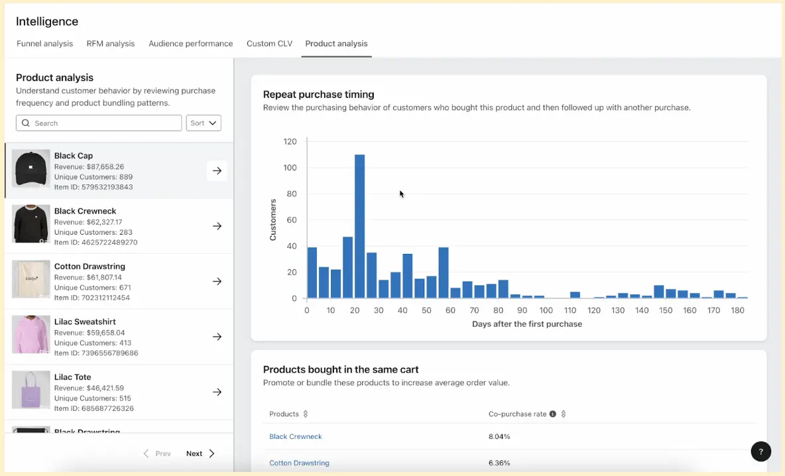The height and width of the screenshot is (476, 785).
Task: Open the Black Crewneck product link
Action: pos(295,437)
